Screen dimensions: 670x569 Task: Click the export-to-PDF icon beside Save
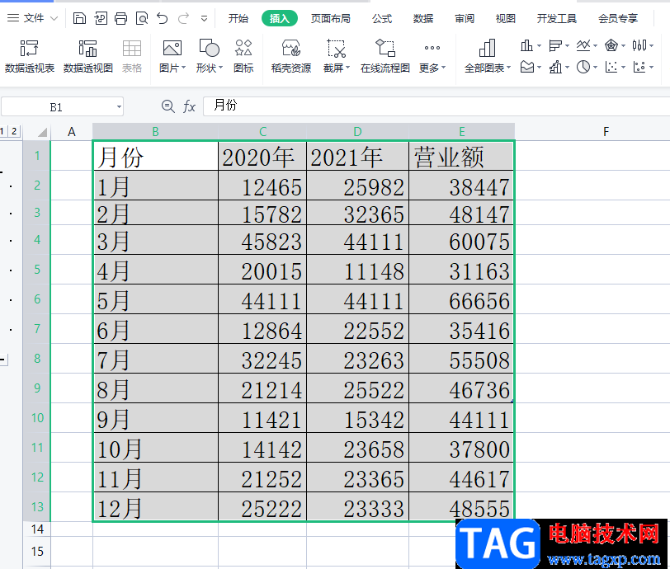[101, 18]
